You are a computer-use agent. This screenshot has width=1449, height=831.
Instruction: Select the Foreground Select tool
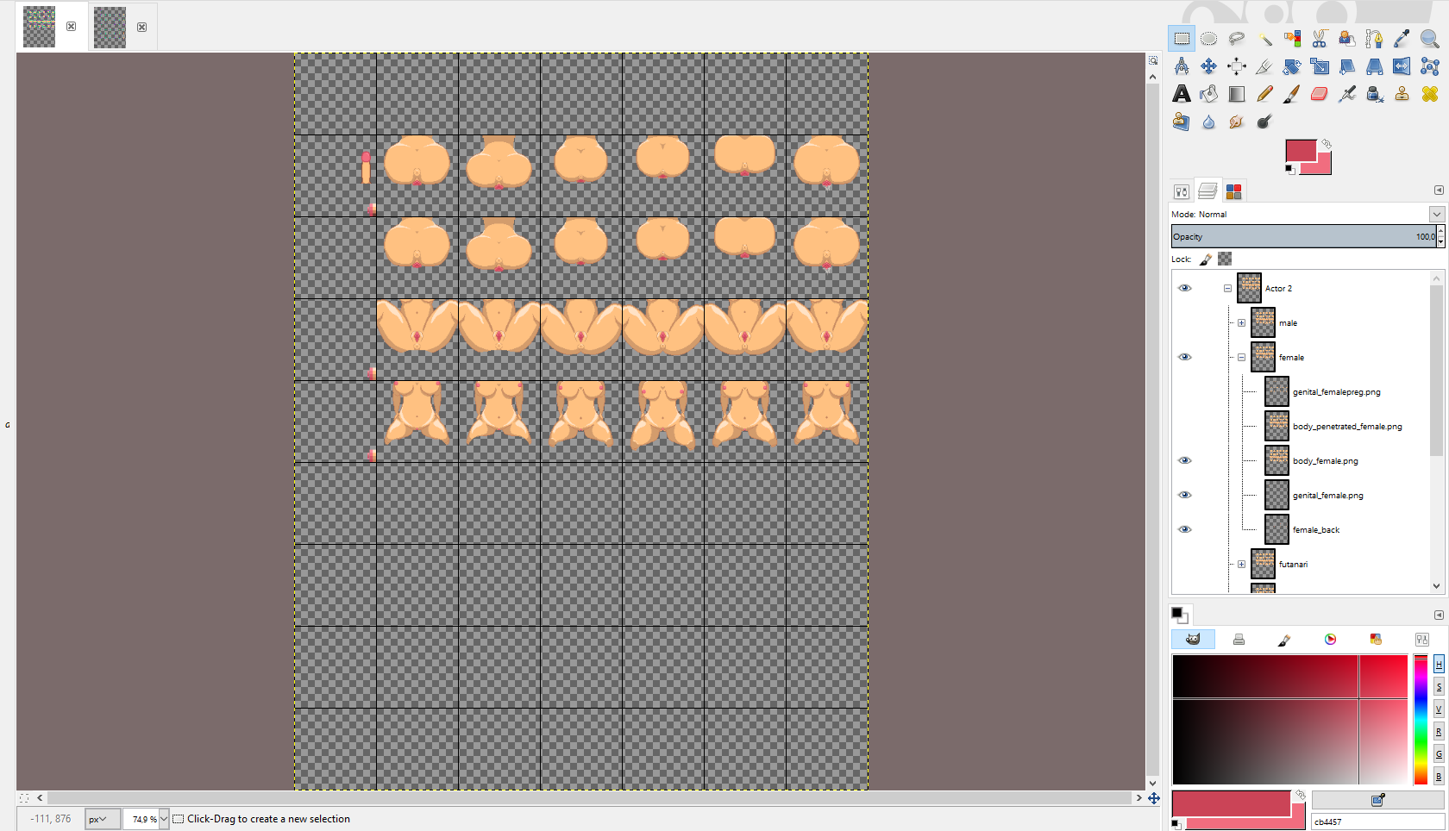click(x=1347, y=39)
